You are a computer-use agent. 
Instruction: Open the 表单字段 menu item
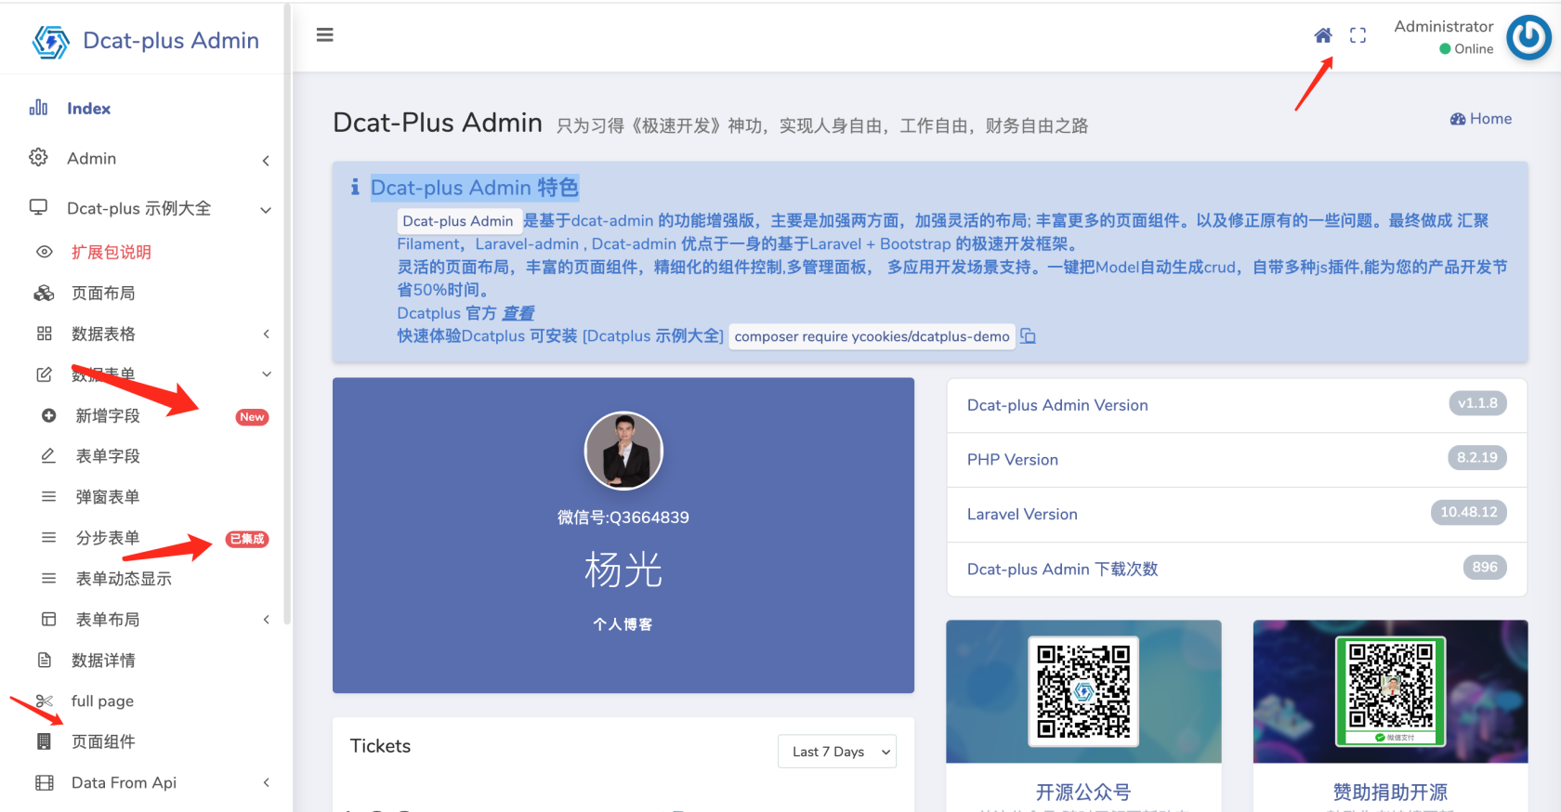click(x=108, y=455)
